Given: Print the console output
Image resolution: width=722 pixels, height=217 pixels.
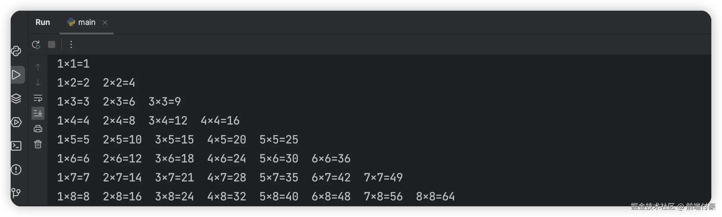Looking at the screenshot, I should click(x=38, y=129).
